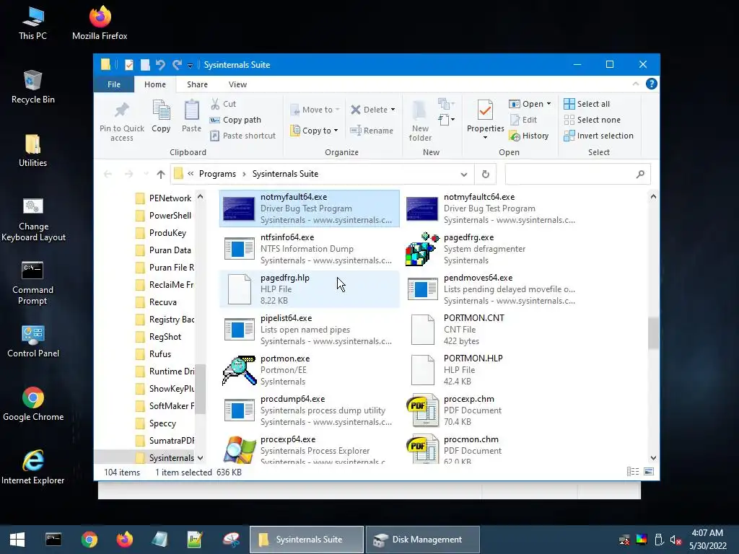Image resolution: width=739 pixels, height=554 pixels.
Task: Click the Pin to Quick access icon
Action: click(121, 110)
